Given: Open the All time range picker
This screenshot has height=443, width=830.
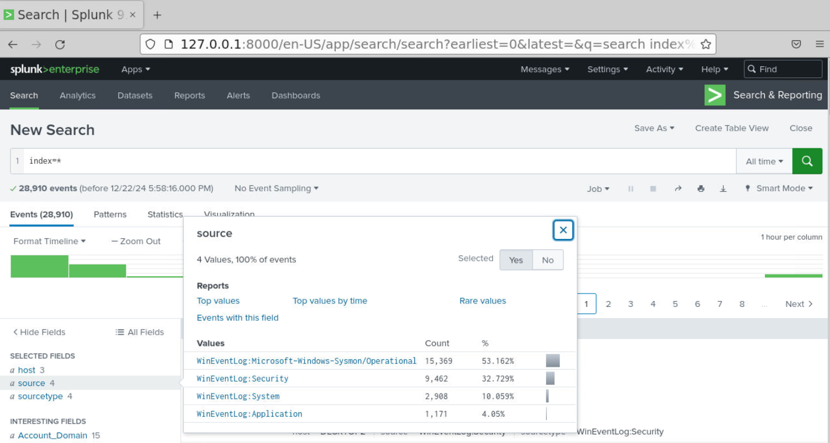Looking at the screenshot, I should [x=764, y=161].
